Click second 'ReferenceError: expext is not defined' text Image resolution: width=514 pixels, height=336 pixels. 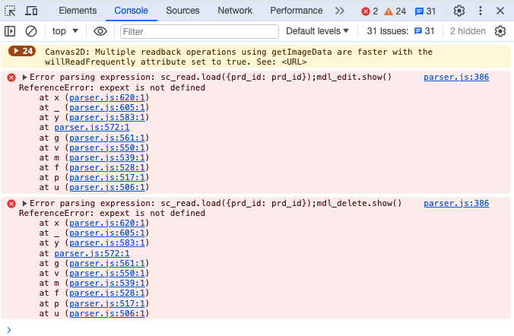(112, 214)
